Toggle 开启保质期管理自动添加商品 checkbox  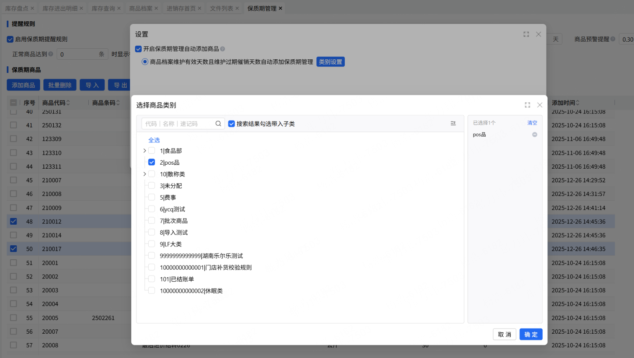click(x=138, y=49)
